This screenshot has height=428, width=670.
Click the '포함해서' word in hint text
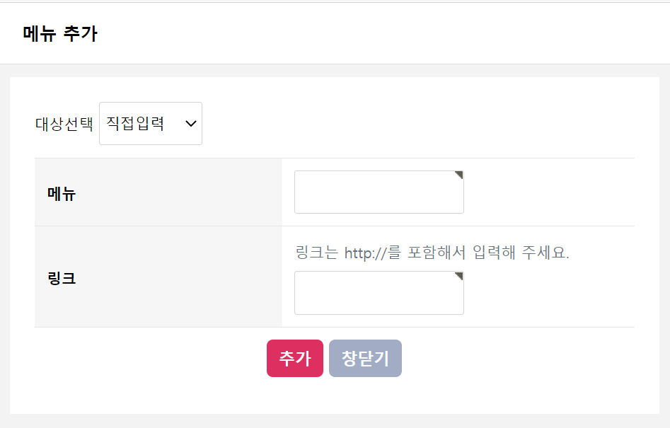(x=437, y=253)
